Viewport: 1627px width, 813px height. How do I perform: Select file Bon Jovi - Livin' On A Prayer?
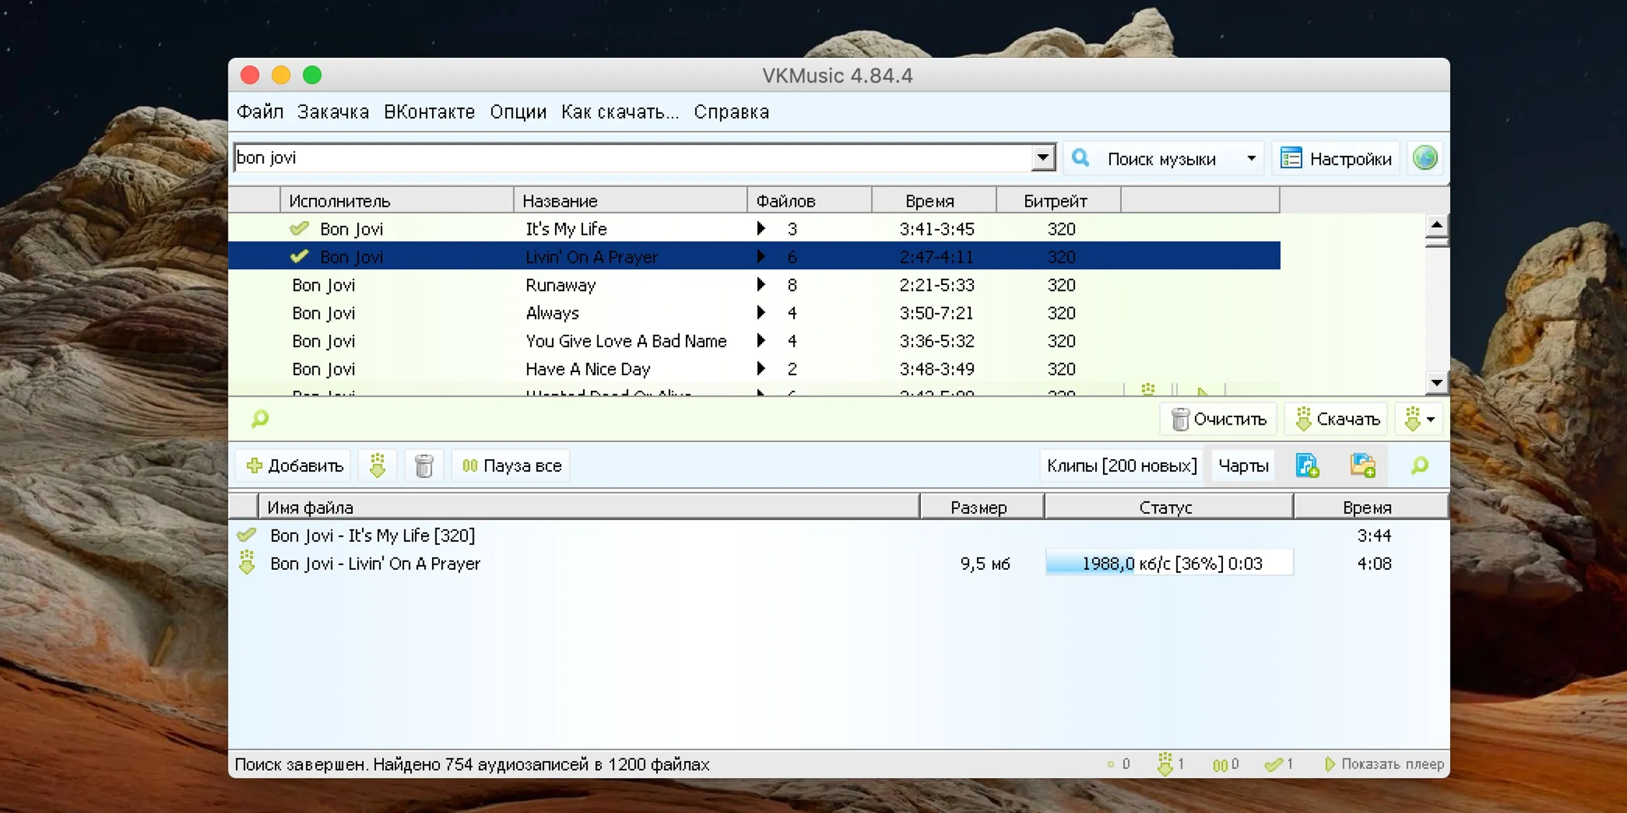pos(838,563)
